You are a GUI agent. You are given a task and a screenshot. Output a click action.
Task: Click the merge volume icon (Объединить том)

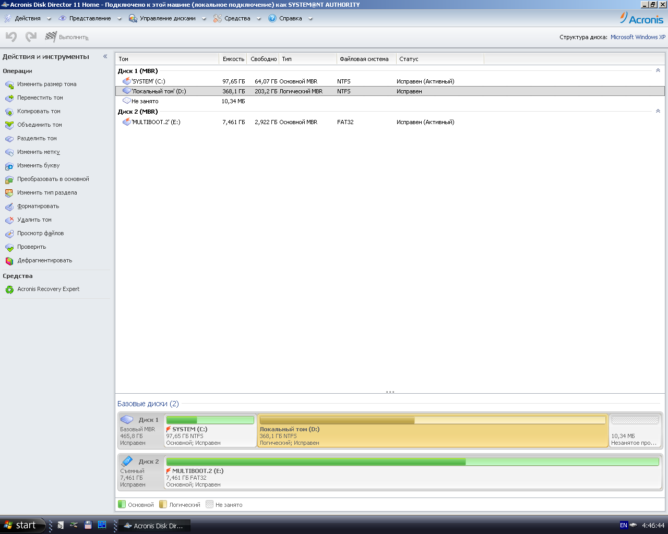click(x=9, y=125)
